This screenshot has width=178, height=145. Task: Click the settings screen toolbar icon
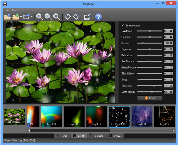tap(87, 17)
